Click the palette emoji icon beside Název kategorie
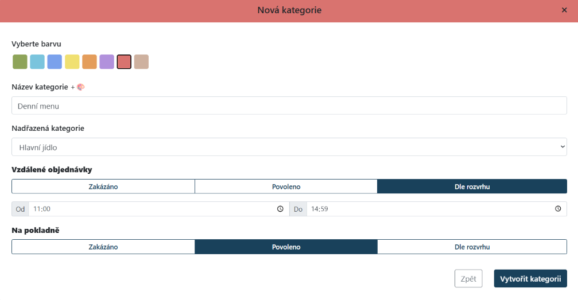Image resolution: width=578 pixels, height=300 pixels. coord(80,87)
